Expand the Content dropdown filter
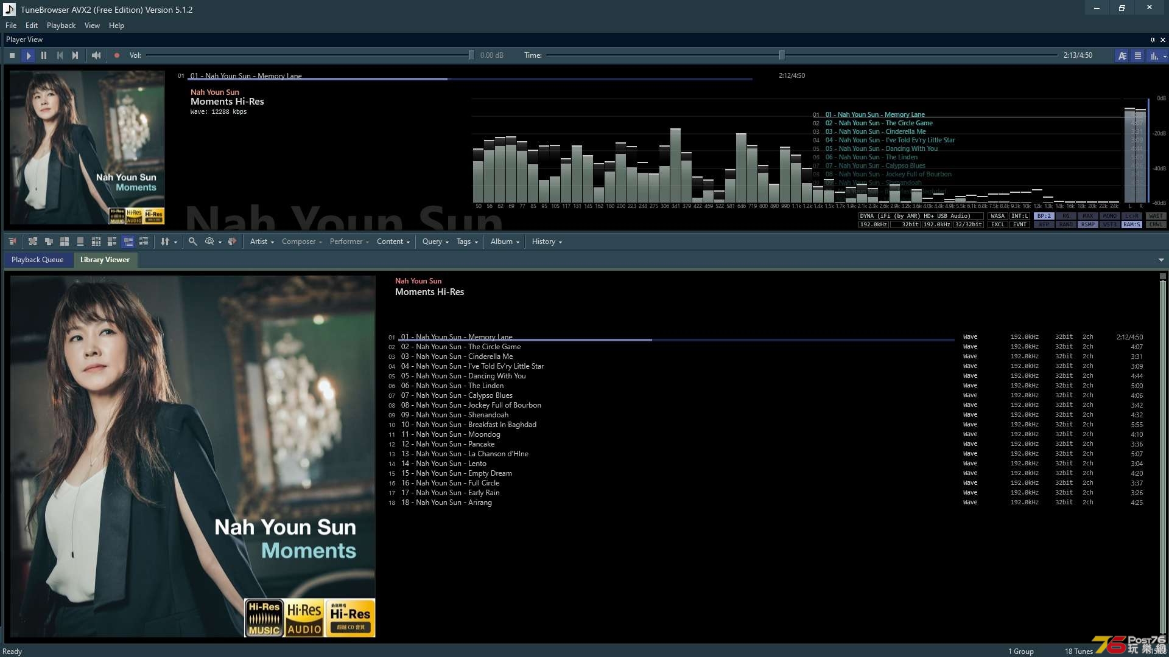 (393, 242)
